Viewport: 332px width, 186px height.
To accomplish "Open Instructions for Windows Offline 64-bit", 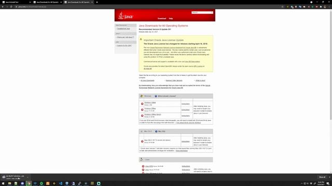I will pos(186,116).
